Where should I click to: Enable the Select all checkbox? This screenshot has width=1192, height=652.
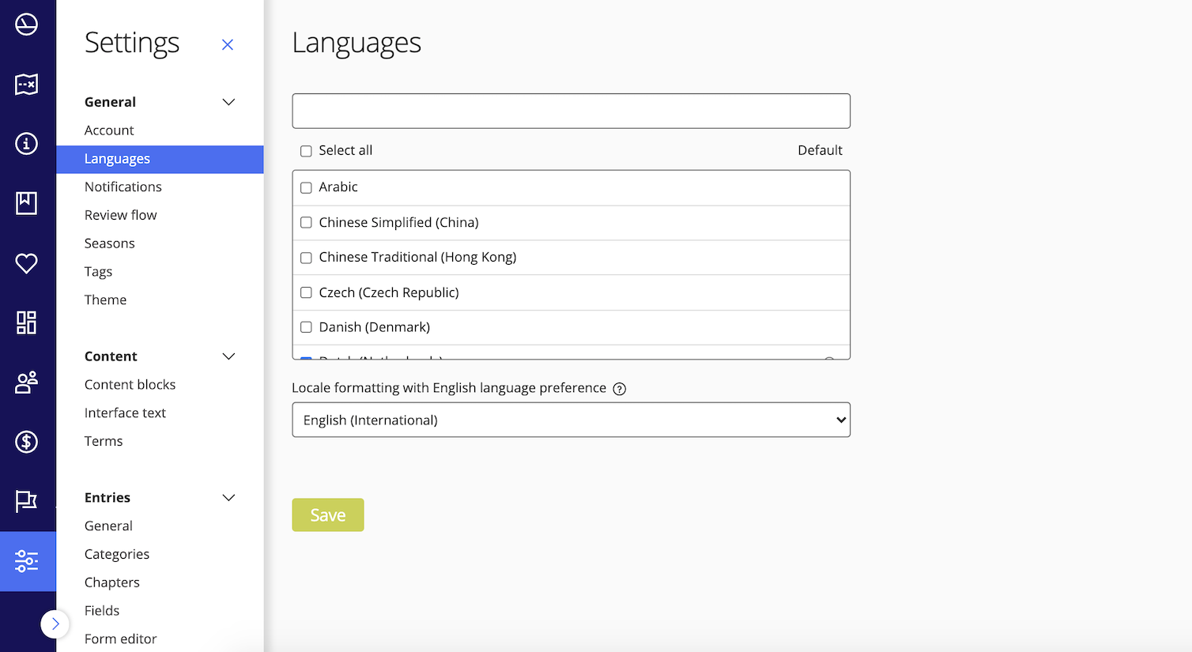(306, 150)
